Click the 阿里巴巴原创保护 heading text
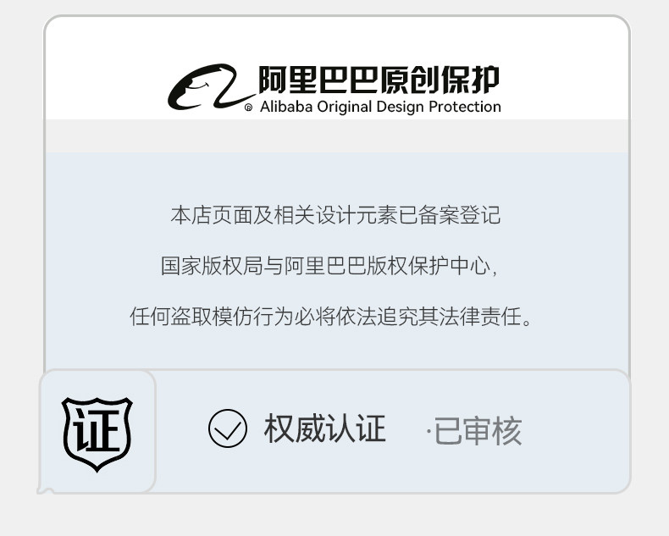Viewport: 669px width, 536px height. pyautogui.click(x=379, y=80)
